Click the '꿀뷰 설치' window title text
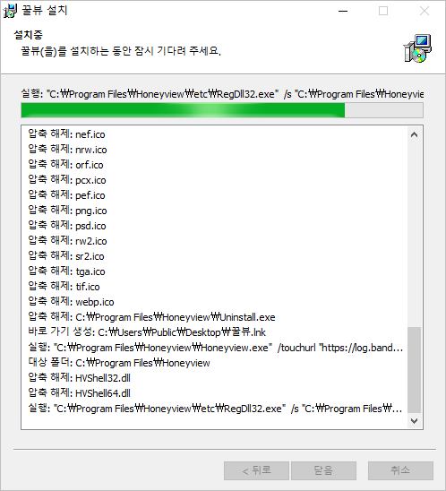Viewport: 446px width, 491px height. (x=45, y=11)
